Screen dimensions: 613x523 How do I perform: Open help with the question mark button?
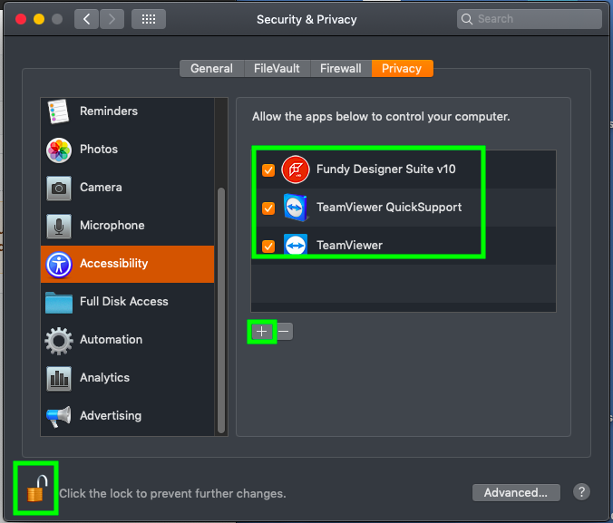point(582,492)
